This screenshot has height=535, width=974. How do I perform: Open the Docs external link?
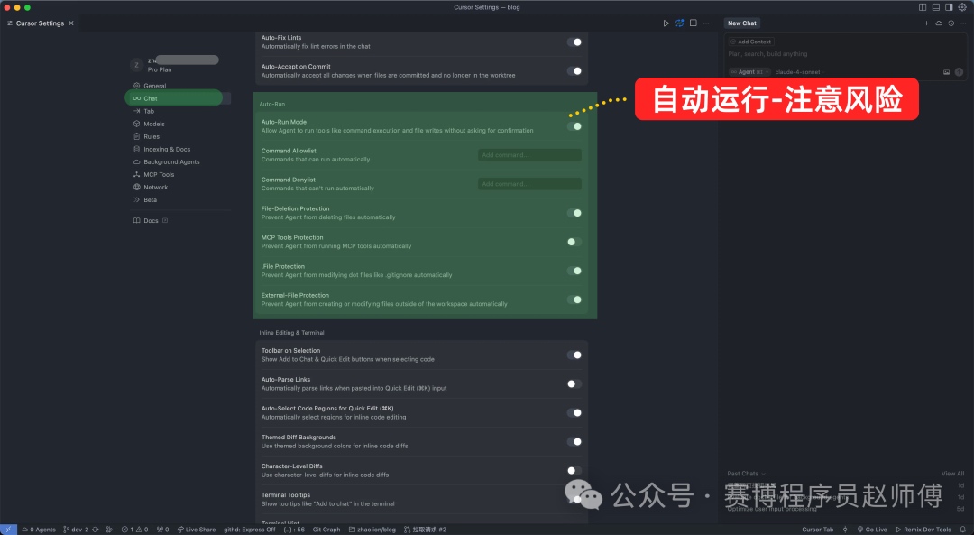pos(151,221)
